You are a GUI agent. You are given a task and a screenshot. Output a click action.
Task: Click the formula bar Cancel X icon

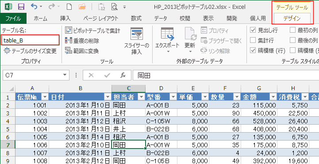tap(91, 76)
